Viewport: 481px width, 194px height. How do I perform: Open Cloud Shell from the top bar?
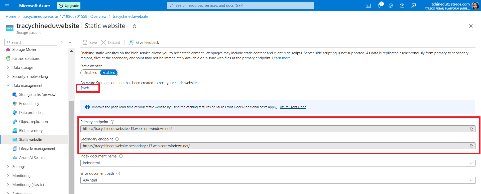[368, 6]
